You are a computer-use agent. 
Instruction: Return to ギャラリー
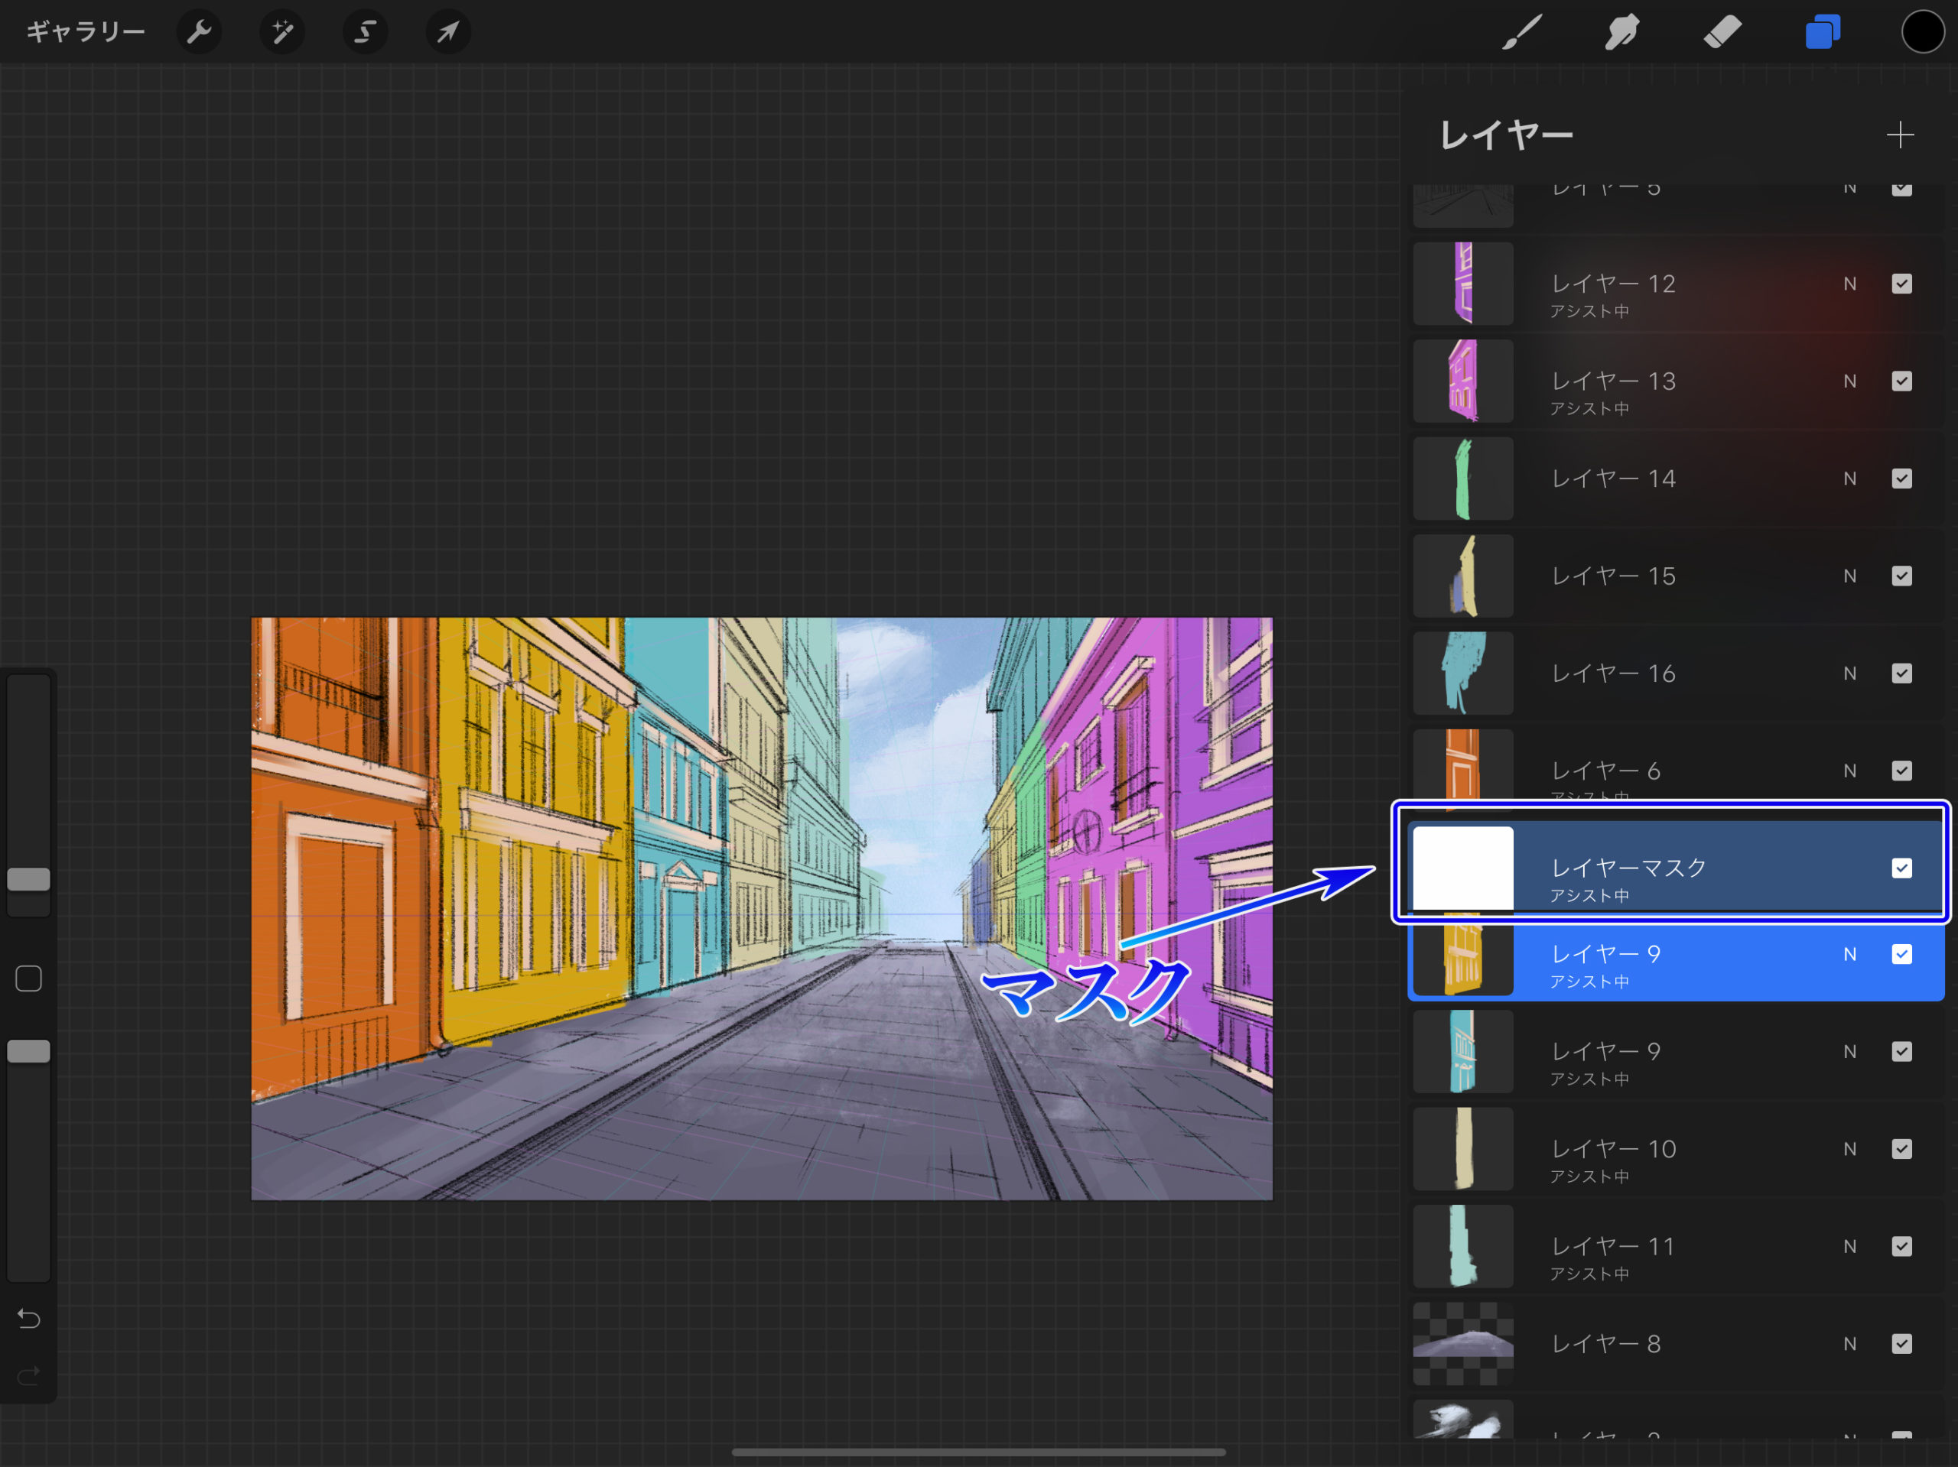click(x=85, y=33)
